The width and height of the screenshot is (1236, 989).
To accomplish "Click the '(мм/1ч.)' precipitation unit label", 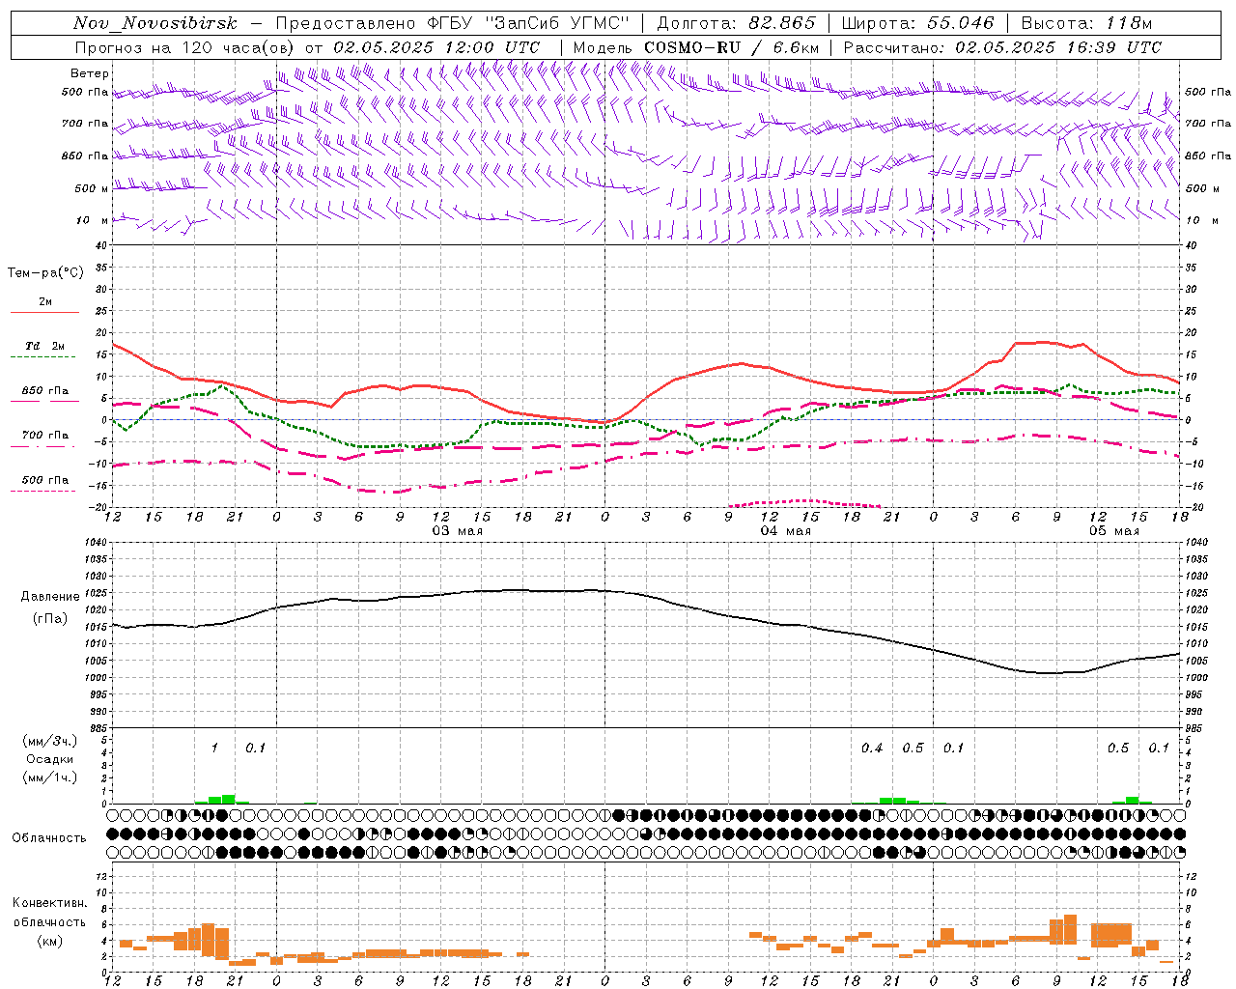I will (50, 777).
